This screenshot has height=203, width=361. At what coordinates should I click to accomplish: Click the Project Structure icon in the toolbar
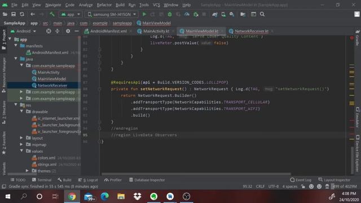243,14
